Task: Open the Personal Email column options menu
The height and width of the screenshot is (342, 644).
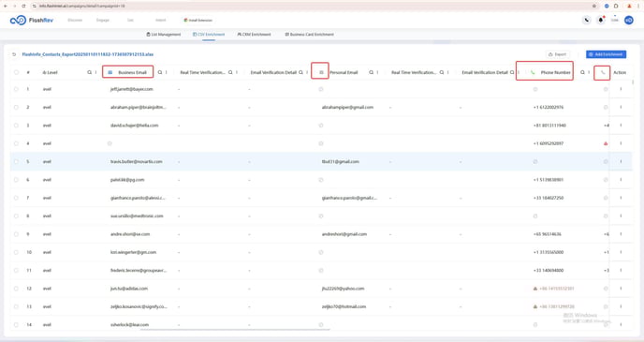Action: 377,72
